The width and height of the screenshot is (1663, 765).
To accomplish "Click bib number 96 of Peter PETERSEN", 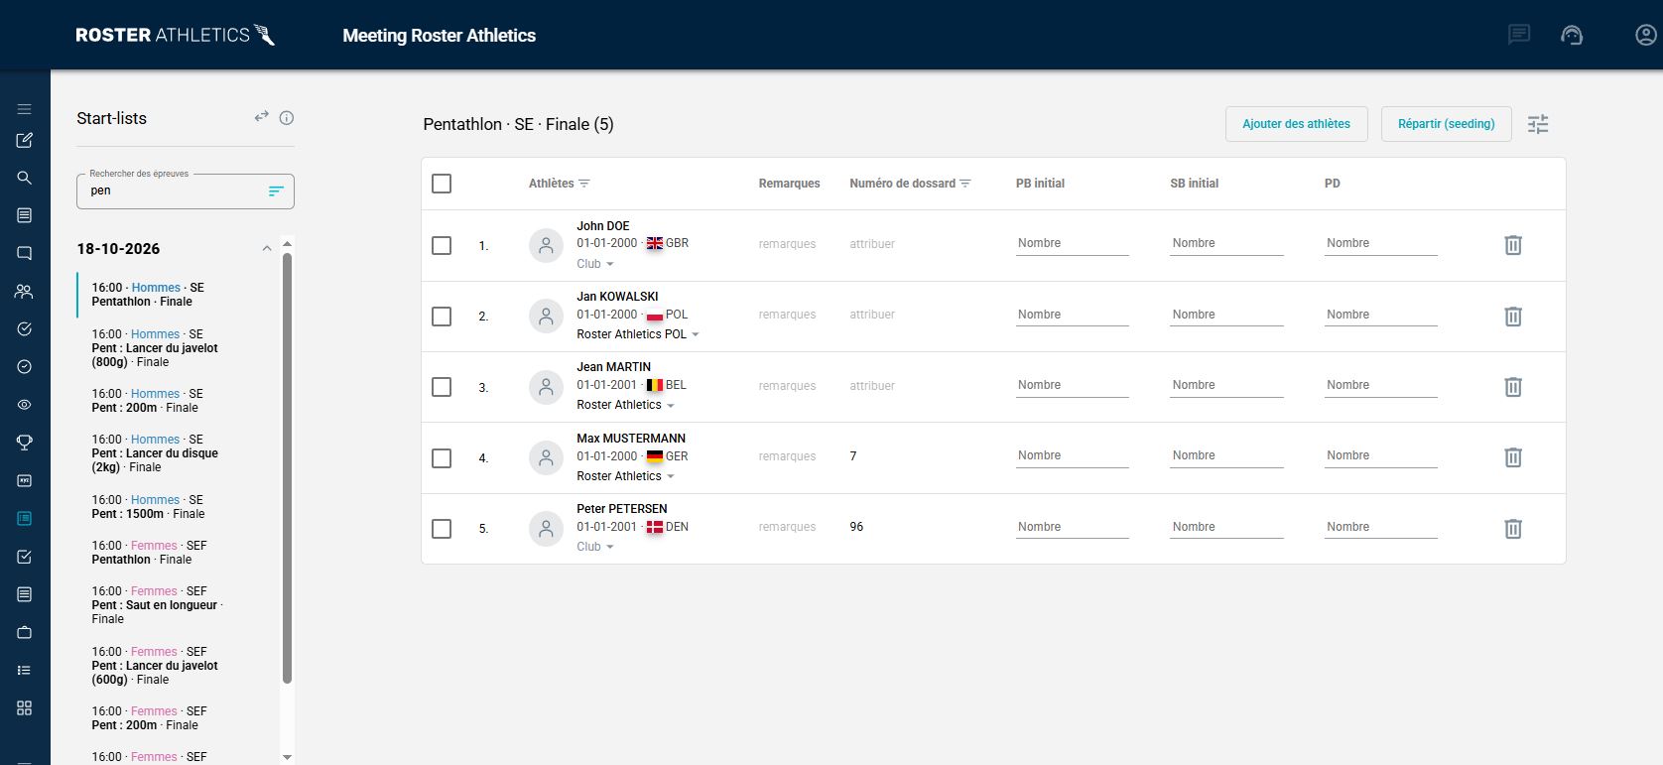I will (856, 527).
